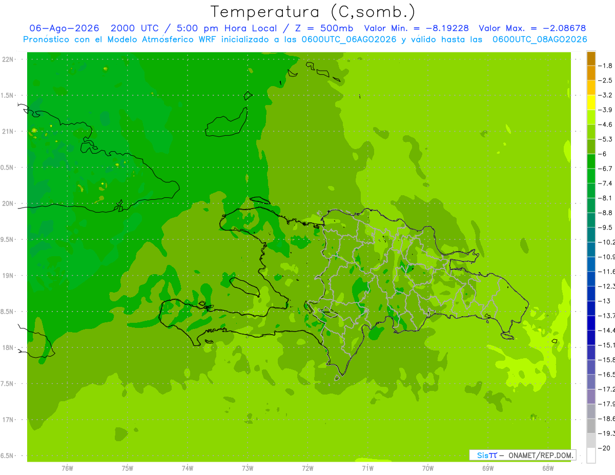Click the '21N' latitude label
Screen dimensions: 615x475
click(x=9, y=132)
